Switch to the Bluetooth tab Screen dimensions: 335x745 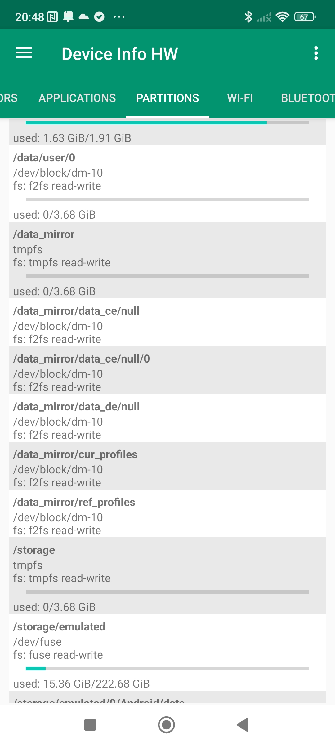pos(307,98)
